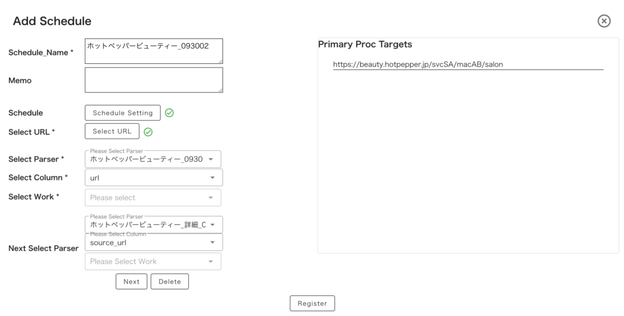Click into the Memo text area
This screenshot has width=624, height=316.
pos(154,80)
